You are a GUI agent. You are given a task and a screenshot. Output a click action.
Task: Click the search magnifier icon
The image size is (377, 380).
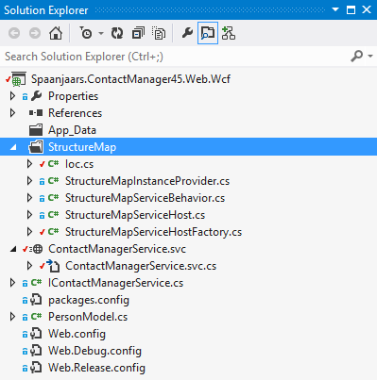click(x=356, y=57)
